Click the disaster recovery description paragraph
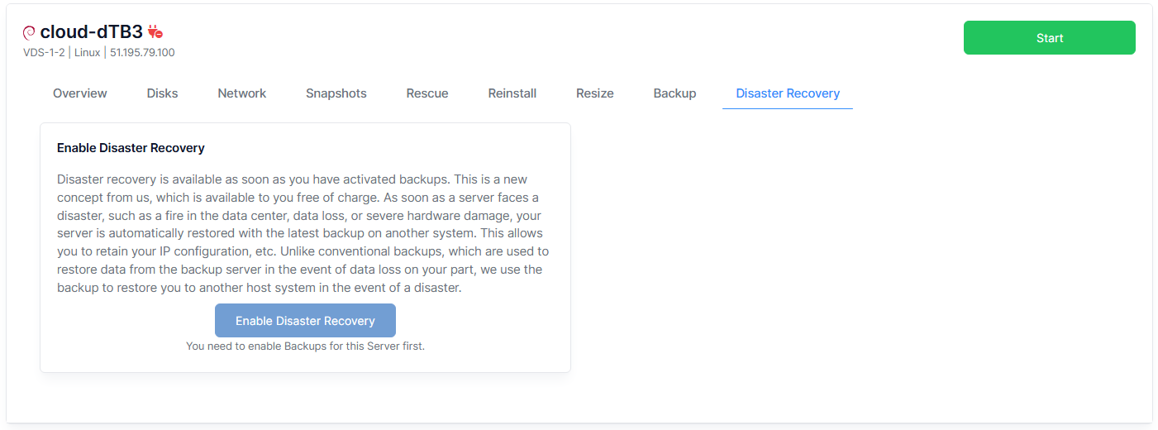Image resolution: width=1158 pixels, height=430 pixels. [x=303, y=233]
